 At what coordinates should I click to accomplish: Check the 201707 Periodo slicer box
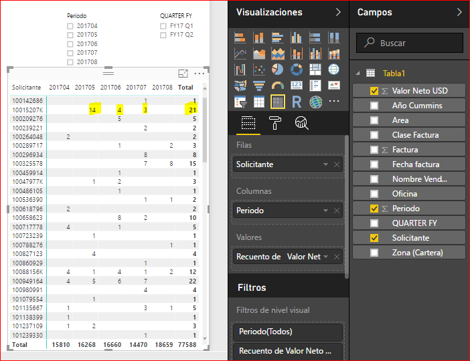tap(70, 53)
